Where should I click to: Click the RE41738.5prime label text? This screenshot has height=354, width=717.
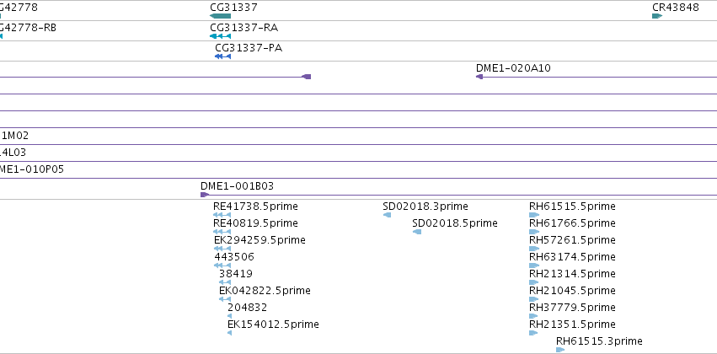(x=255, y=206)
